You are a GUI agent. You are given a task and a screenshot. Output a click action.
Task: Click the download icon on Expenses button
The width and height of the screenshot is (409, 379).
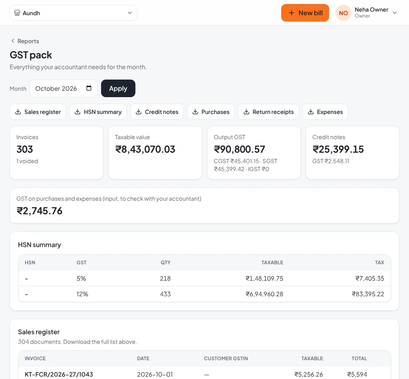coord(311,112)
